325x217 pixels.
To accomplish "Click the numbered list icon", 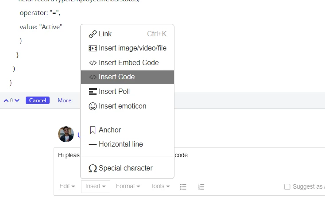I will (x=201, y=187).
